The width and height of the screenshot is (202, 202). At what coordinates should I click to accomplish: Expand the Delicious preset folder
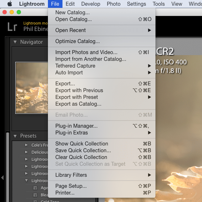click(x=26, y=152)
